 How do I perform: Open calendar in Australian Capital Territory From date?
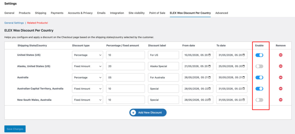[209, 89]
